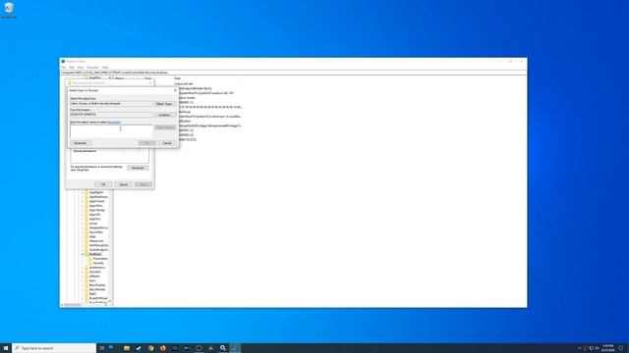Expand the BasicRender key
Viewport: 629px width, 353px height.
[83, 289]
